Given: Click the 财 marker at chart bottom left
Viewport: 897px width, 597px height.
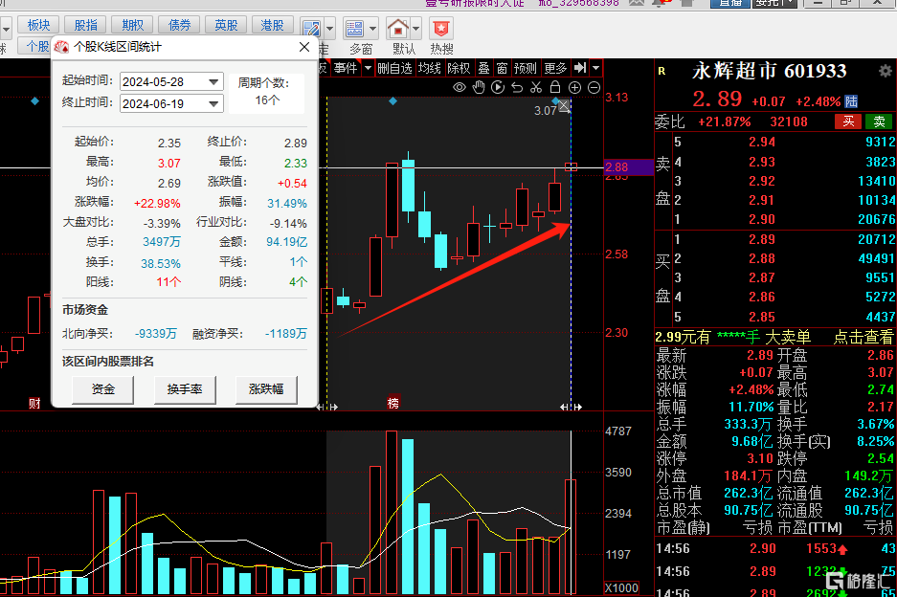Looking at the screenshot, I should click(34, 403).
